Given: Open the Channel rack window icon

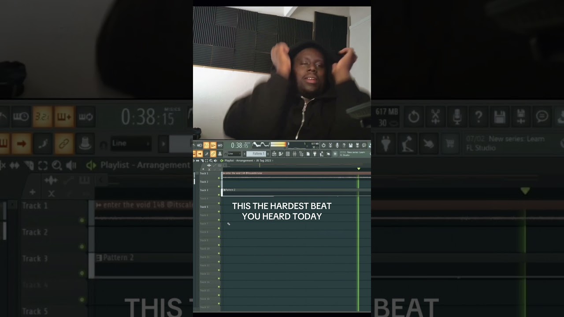Looking at the screenshot, I should [288, 154].
